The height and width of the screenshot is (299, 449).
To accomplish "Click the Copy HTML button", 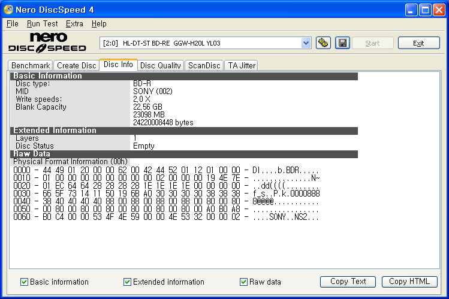I will [x=409, y=282].
